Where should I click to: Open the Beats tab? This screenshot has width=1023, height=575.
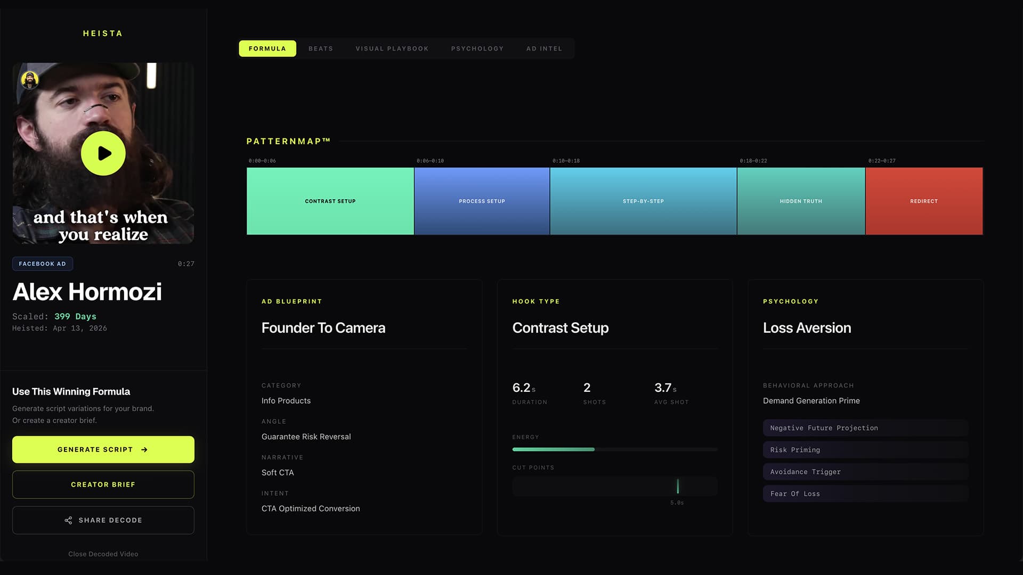321,48
